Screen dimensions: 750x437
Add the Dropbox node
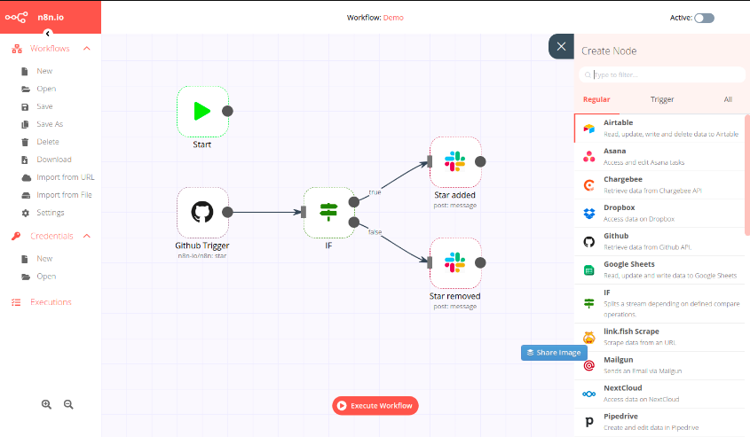coord(659,213)
